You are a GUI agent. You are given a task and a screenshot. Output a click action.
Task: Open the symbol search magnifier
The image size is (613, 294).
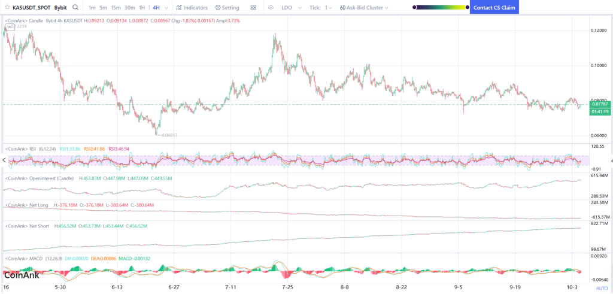(75, 7)
